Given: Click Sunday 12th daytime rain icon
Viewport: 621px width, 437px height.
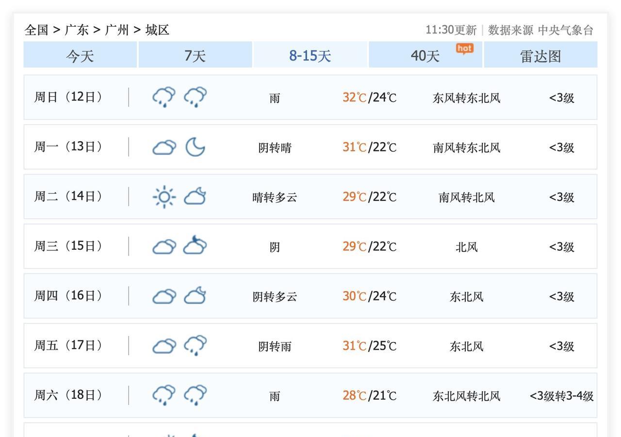Looking at the screenshot, I should click(x=164, y=97).
